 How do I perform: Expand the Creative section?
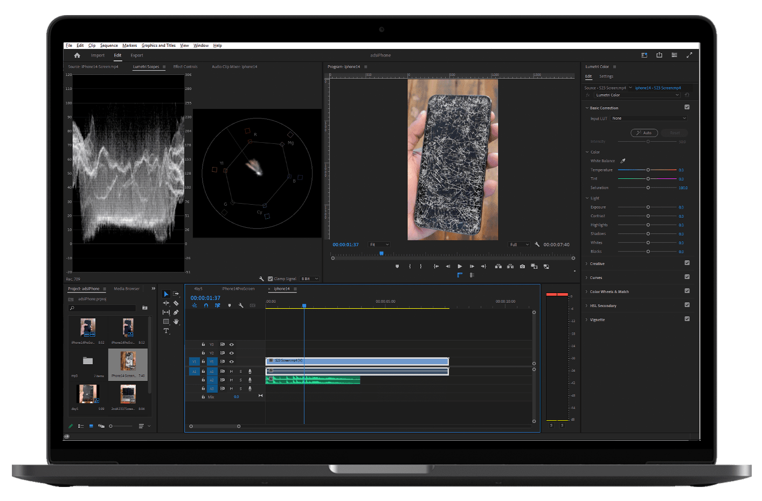coord(587,263)
